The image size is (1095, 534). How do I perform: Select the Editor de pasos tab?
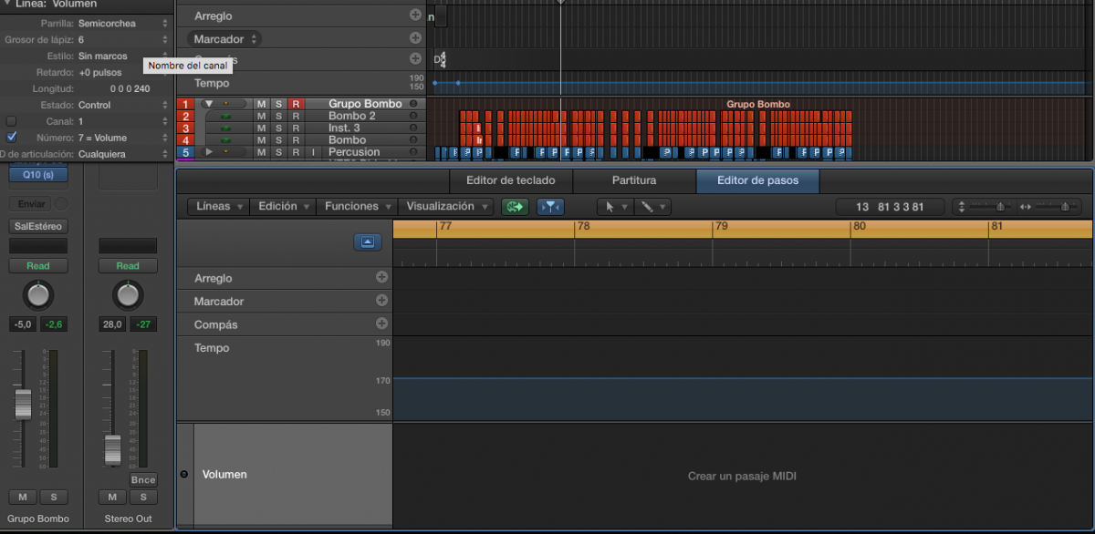[757, 180]
